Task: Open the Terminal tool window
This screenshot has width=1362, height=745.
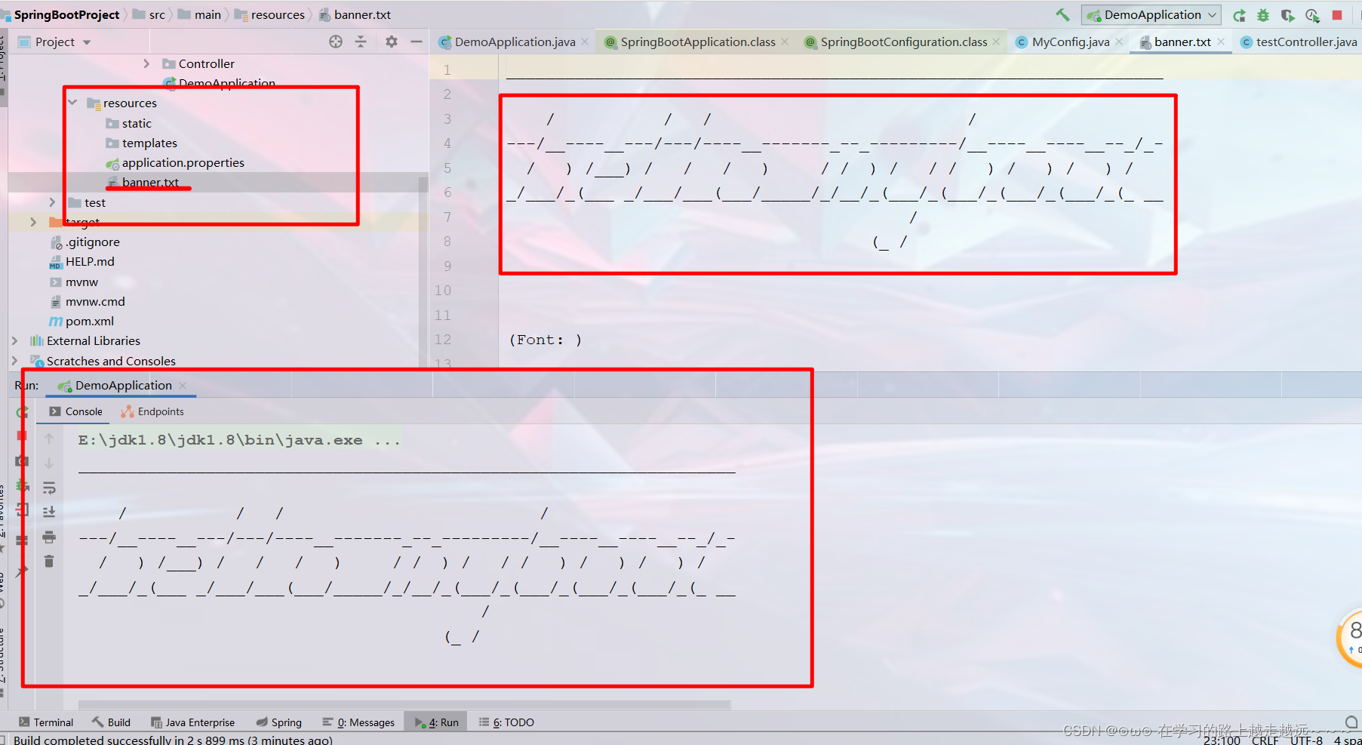Action: pyautogui.click(x=46, y=722)
